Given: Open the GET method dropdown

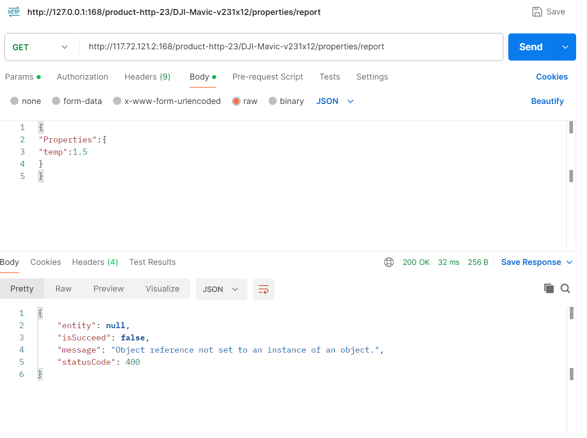Looking at the screenshot, I should [41, 47].
